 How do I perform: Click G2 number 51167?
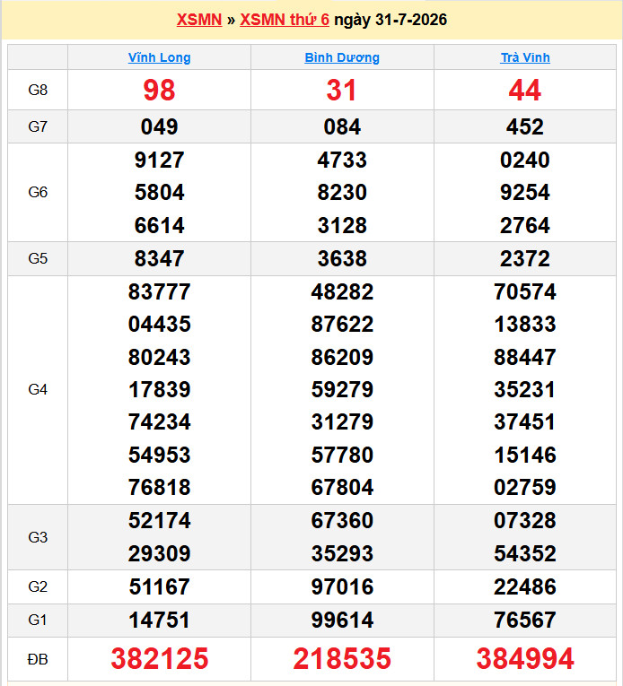pos(159,586)
